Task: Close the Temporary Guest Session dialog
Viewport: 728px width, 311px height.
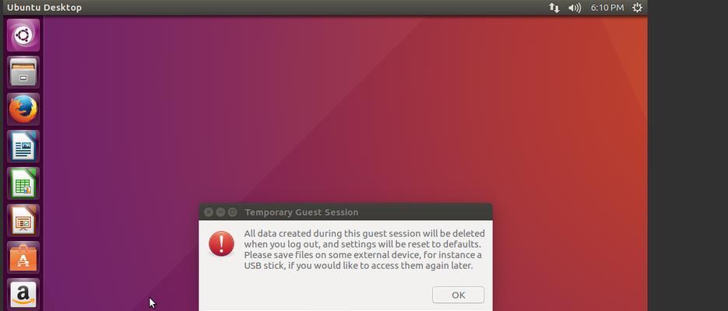Action: pos(209,212)
